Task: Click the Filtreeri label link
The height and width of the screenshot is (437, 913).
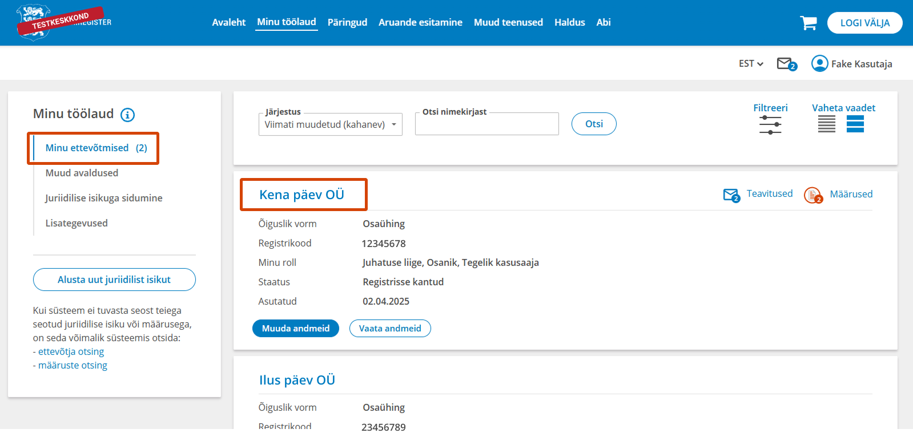Action: (x=770, y=108)
